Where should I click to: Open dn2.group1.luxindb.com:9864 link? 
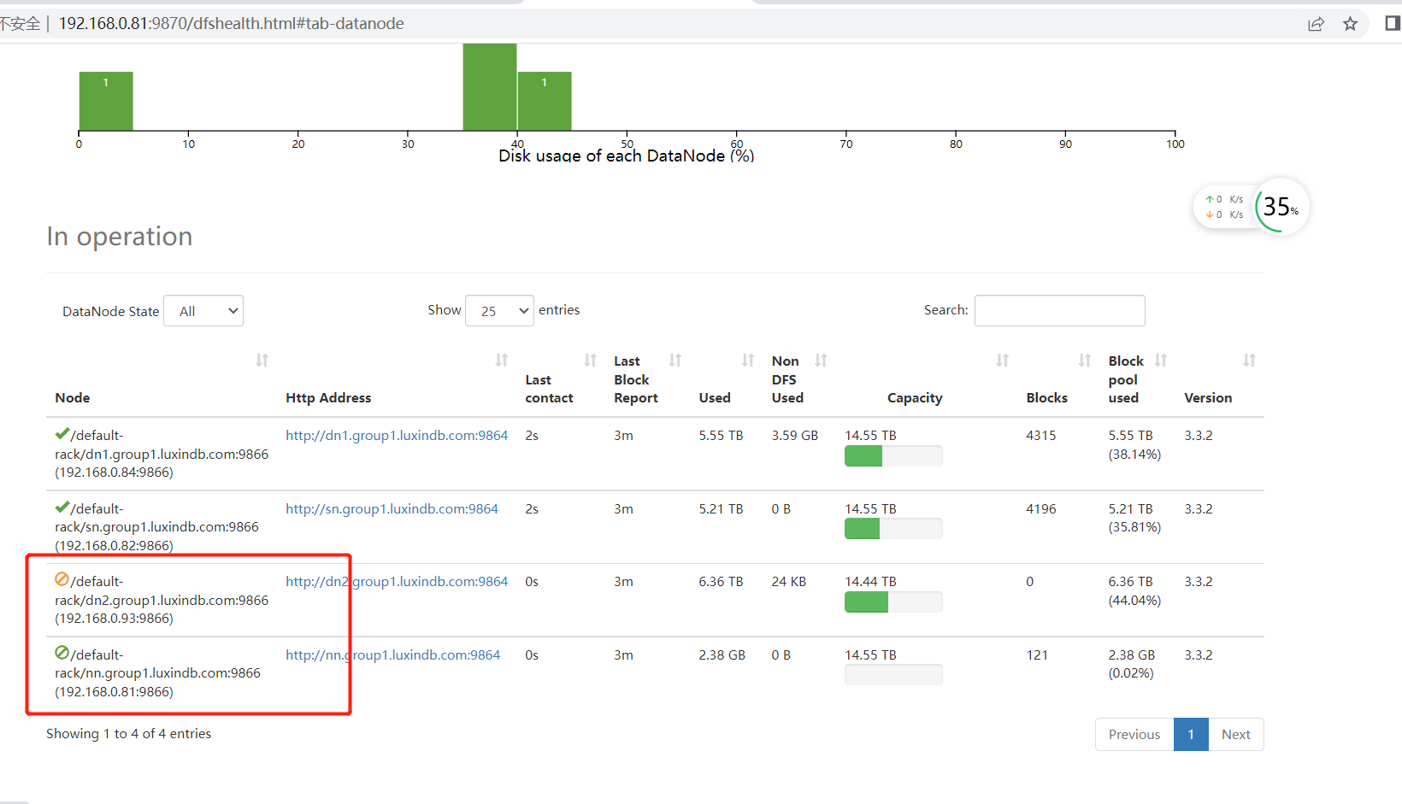point(397,582)
